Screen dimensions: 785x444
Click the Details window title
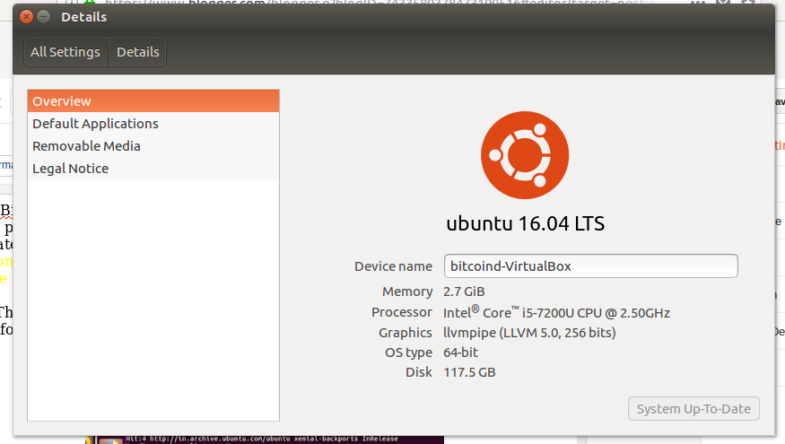coord(83,17)
